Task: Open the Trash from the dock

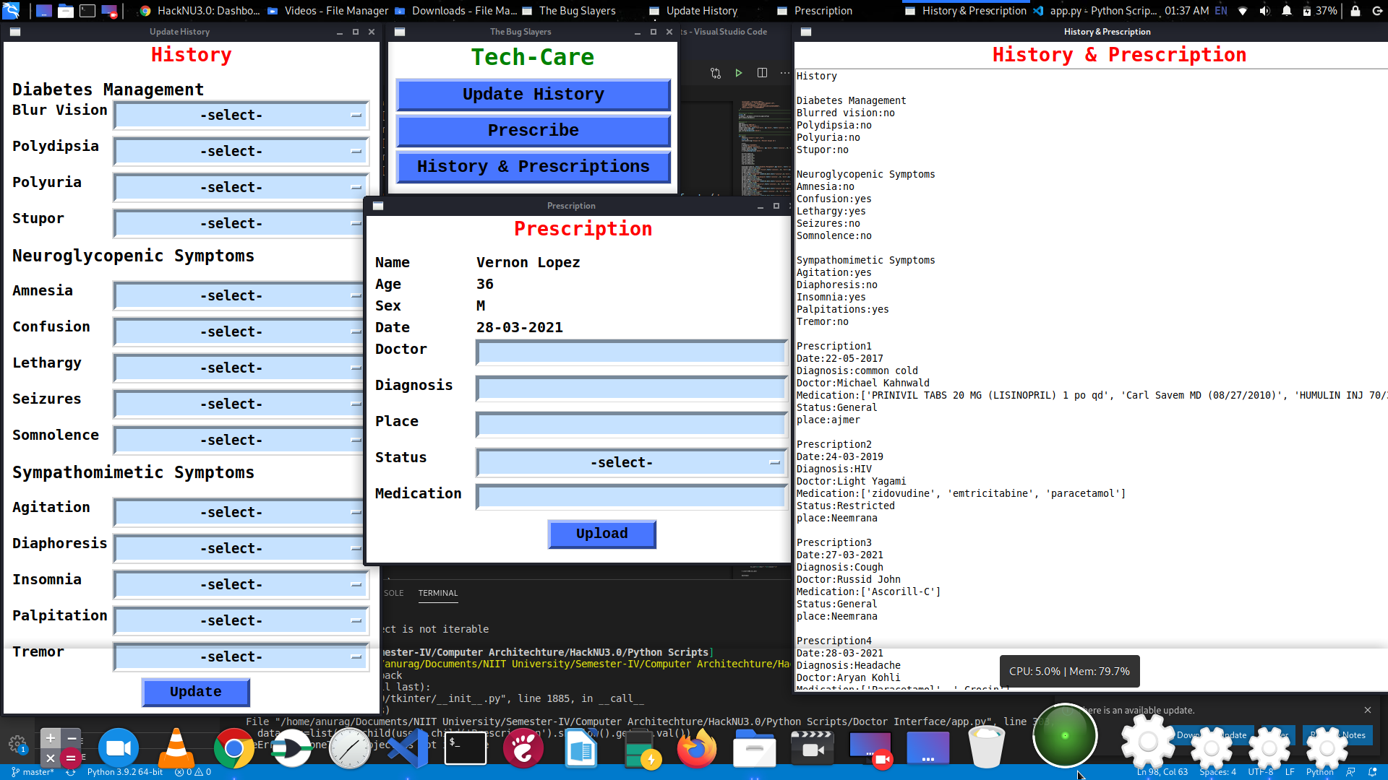Action: (987, 749)
